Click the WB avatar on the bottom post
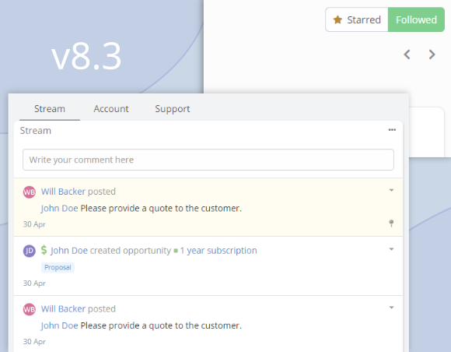 pos(29,309)
